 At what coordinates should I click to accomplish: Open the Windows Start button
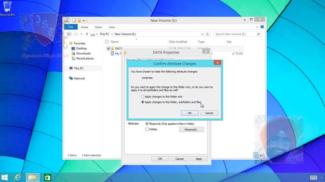pos(5,177)
